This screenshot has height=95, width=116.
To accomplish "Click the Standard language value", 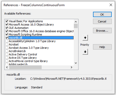I will [37, 87].
